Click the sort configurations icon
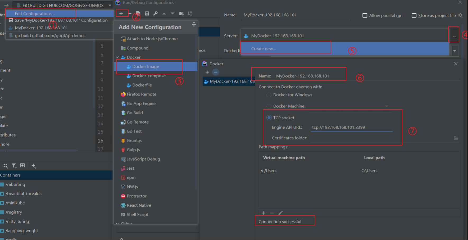The width and height of the screenshot is (468, 240). coord(190,13)
